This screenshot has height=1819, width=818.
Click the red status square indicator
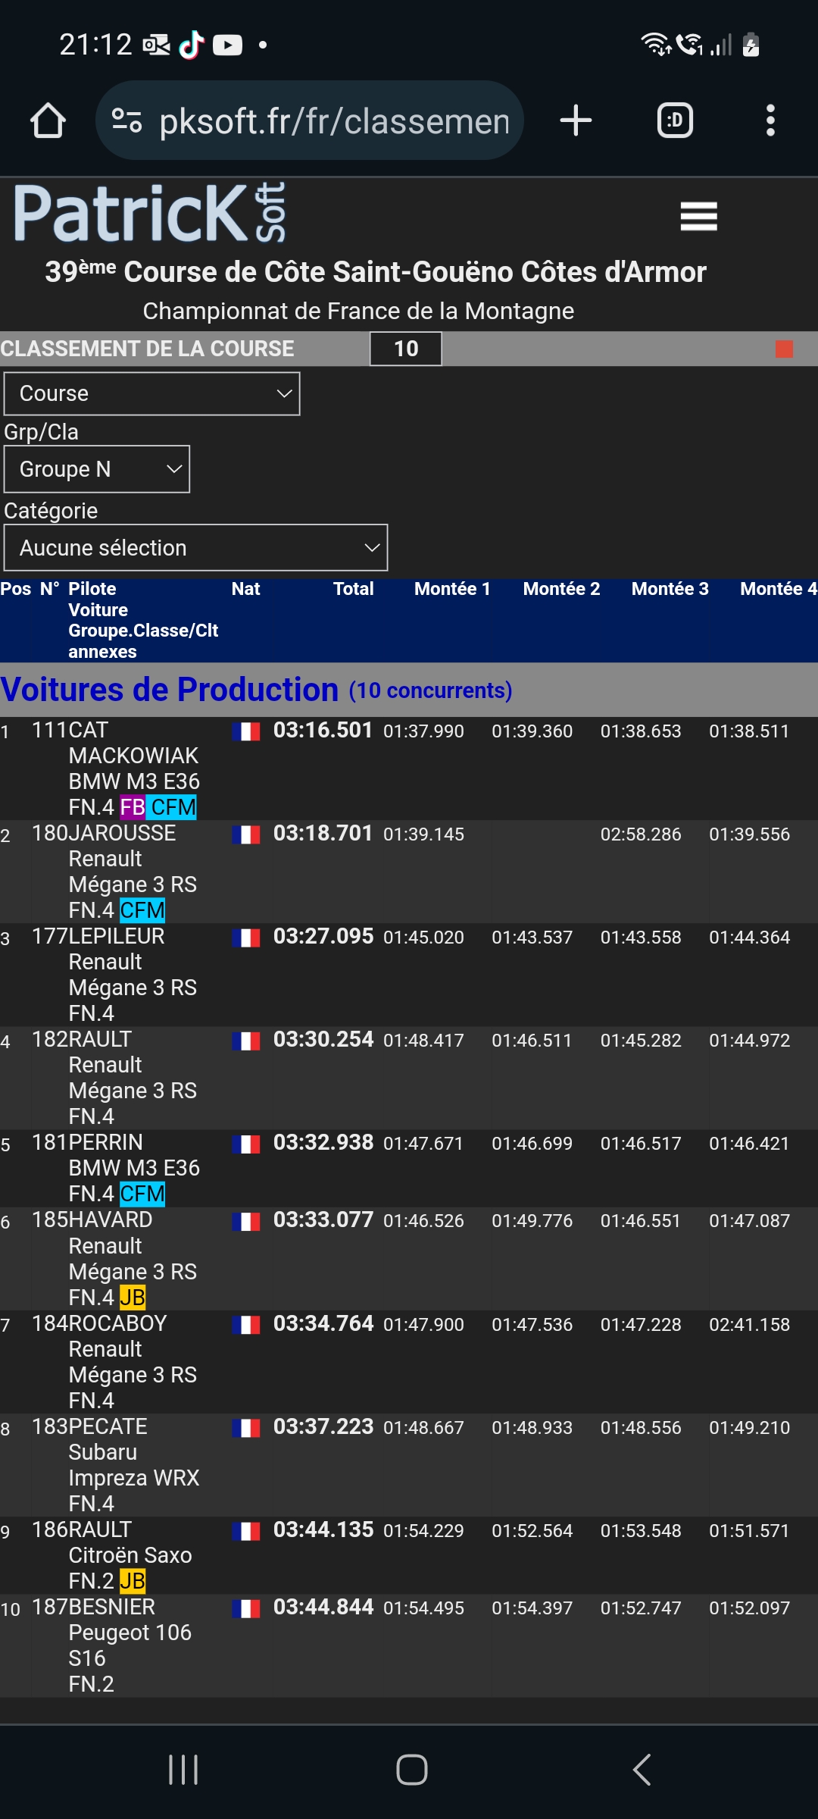click(x=784, y=349)
